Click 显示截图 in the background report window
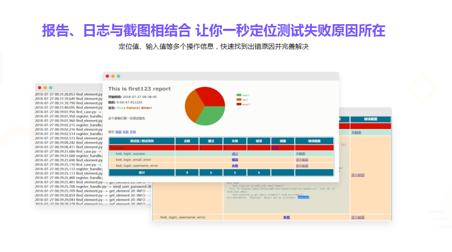The width and height of the screenshot is (452, 252). tap(358, 175)
